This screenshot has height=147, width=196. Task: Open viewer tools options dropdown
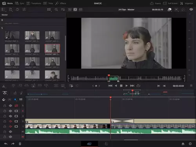pyautogui.click(x=176, y=9)
